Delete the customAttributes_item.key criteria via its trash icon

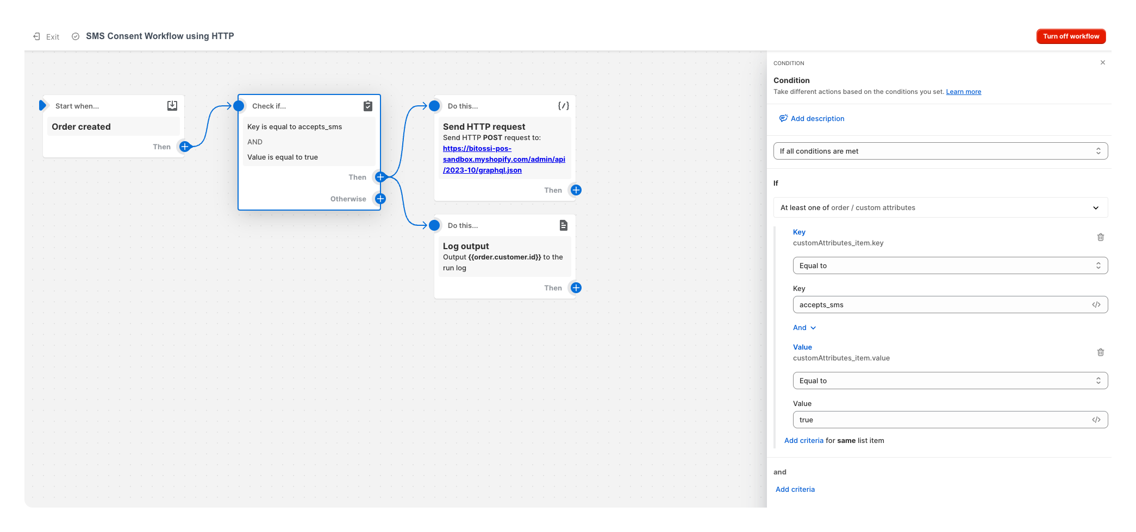coord(1101,237)
